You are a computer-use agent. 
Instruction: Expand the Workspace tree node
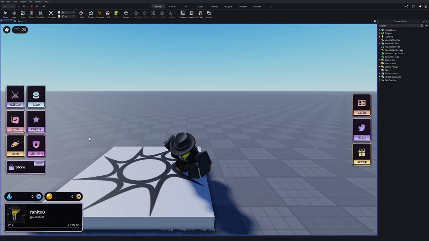(x=380, y=30)
